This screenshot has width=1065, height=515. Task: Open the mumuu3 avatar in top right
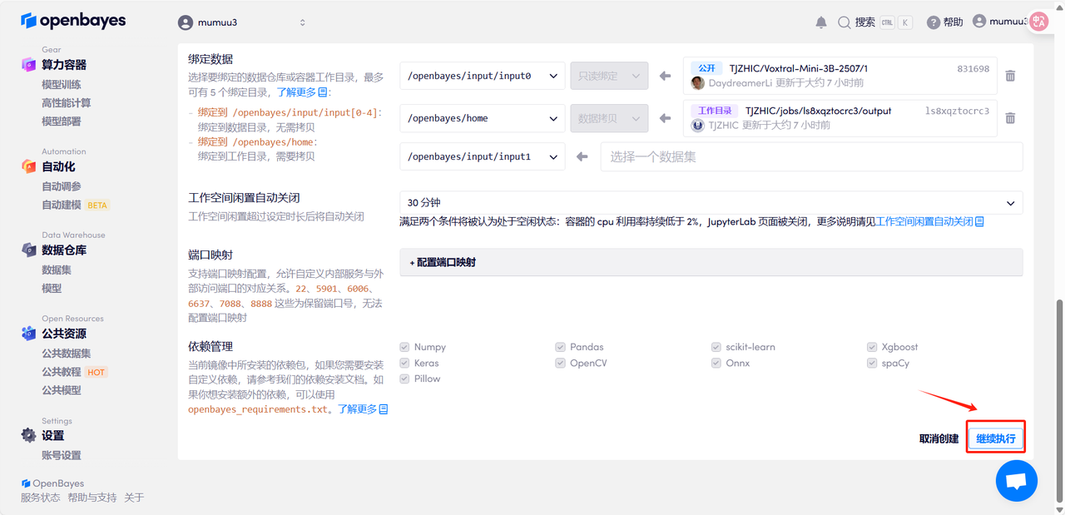click(979, 22)
